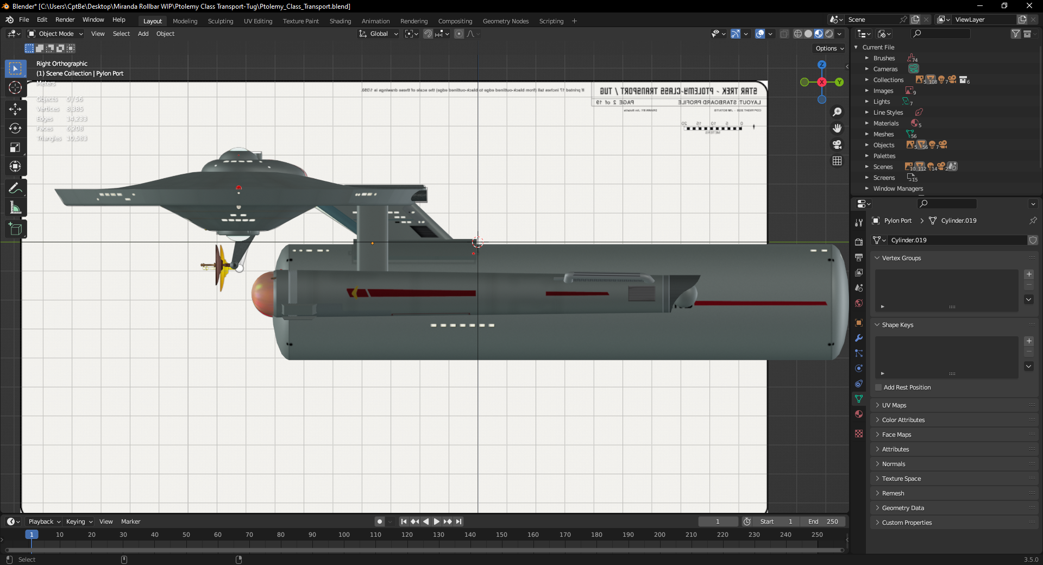Click the Z axis on navigation gizmo
The image size is (1043, 565).
coord(822,64)
